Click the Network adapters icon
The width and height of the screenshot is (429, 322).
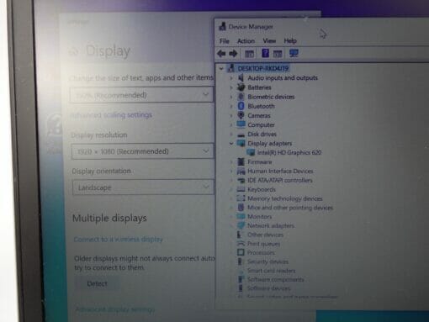241,225
